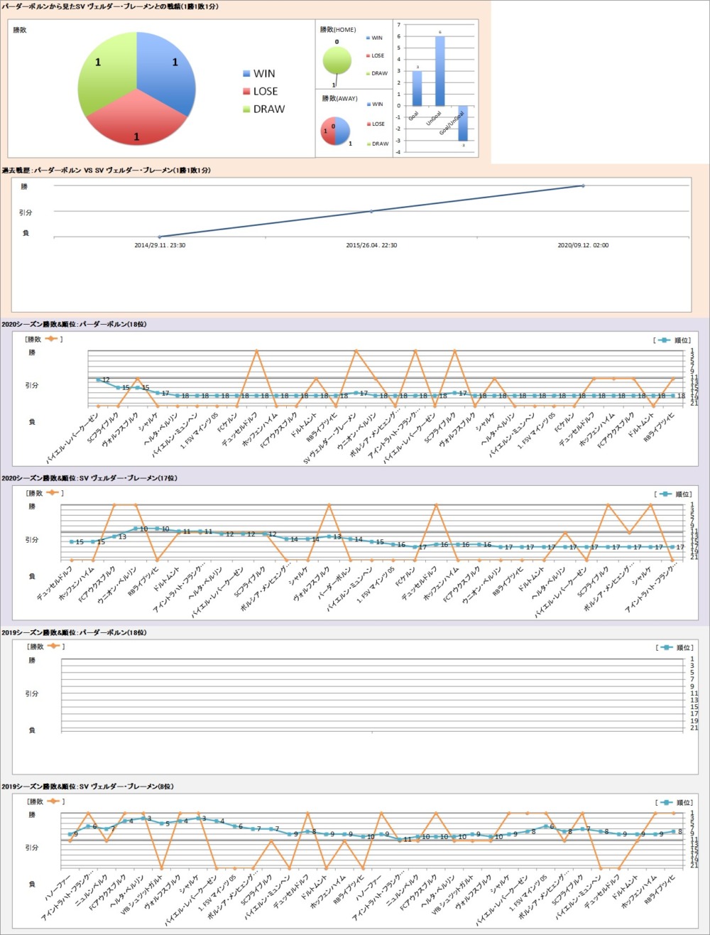This screenshot has width=710, height=935.
Task: Select the red LOSE swatch in the large pie legend
Action: (x=246, y=92)
